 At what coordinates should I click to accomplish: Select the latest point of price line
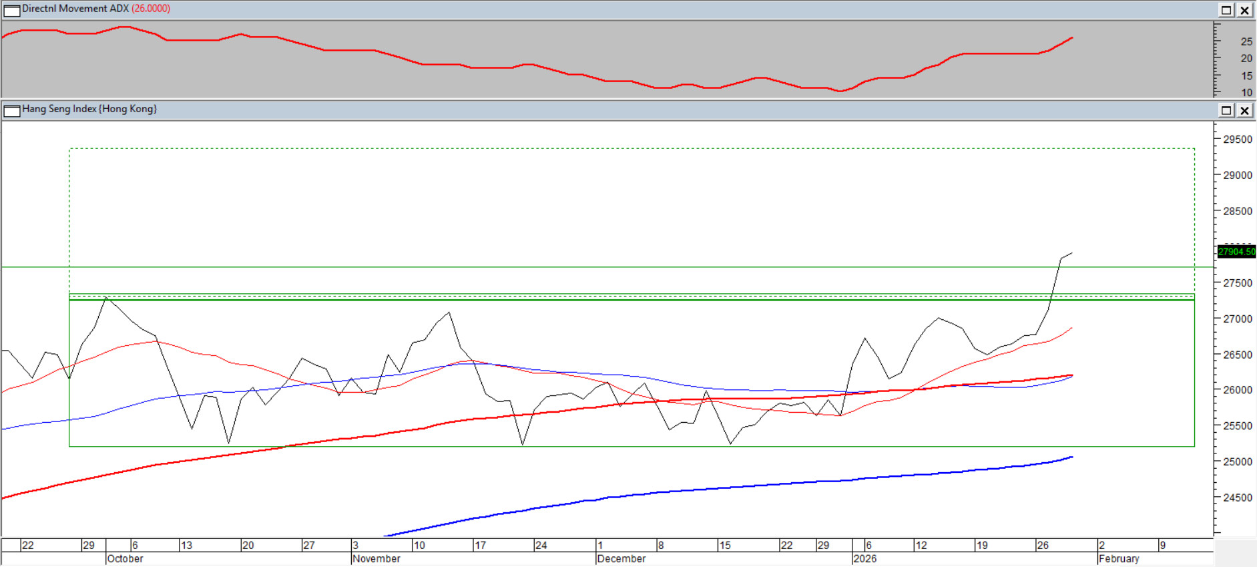[x=1072, y=253]
